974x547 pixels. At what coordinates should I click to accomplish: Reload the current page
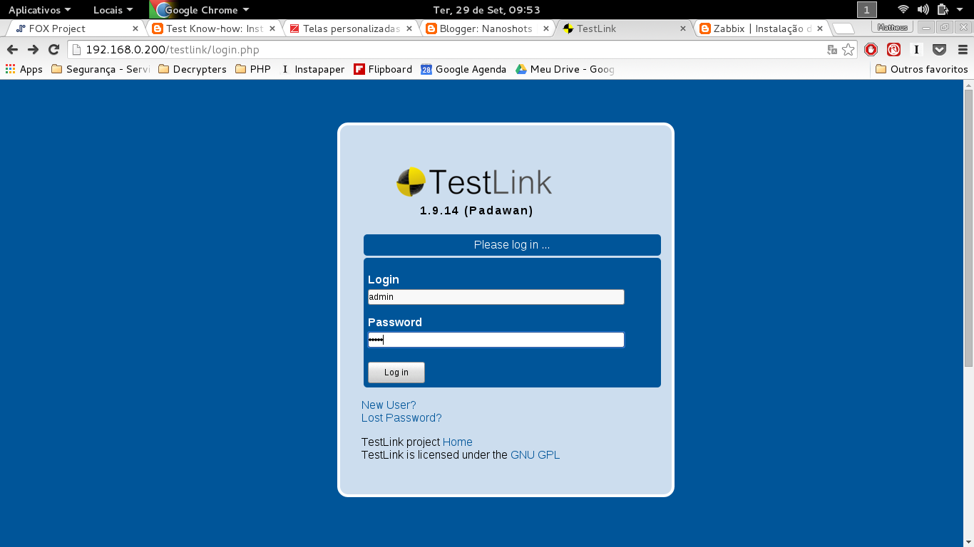(53, 50)
